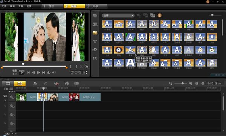
Task: Go to step 3 分享 tab
Action: 96,6
